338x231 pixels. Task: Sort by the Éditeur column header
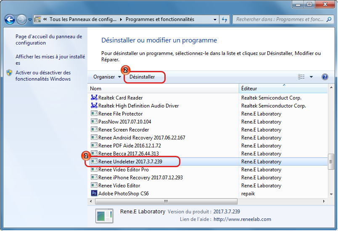coord(283,89)
